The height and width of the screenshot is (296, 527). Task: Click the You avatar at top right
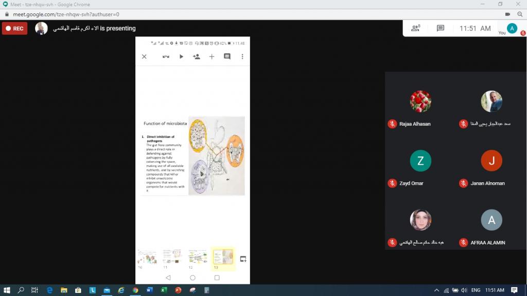pyautogui.click(x=512, y=28)
